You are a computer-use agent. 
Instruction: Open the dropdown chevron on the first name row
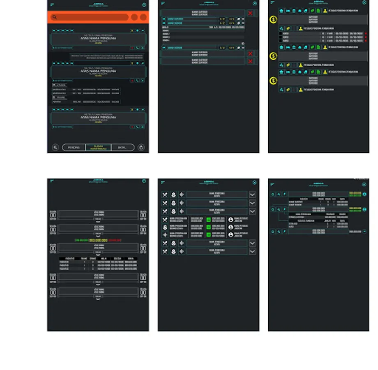coord(252,194)
